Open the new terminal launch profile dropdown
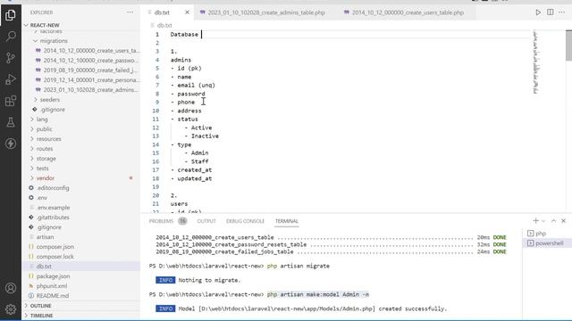 pos(543,221)
